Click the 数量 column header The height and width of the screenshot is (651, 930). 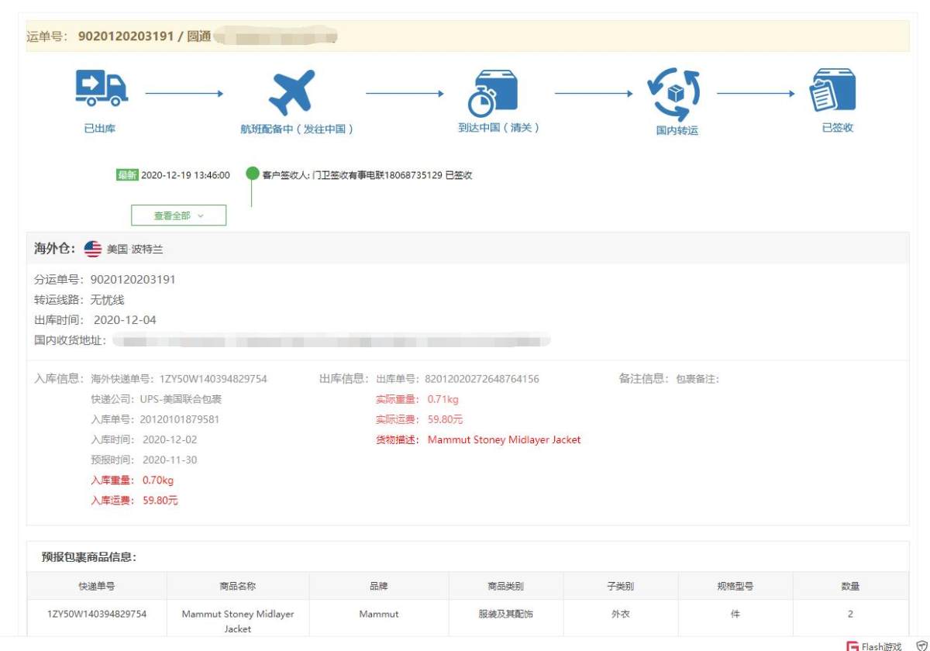coord(850,586)
